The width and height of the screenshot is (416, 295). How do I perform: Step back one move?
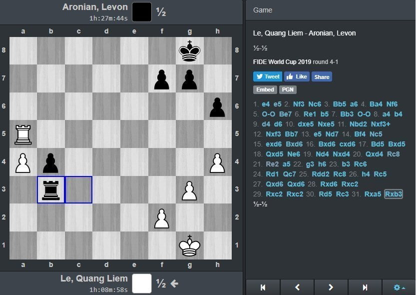[297, 287]
